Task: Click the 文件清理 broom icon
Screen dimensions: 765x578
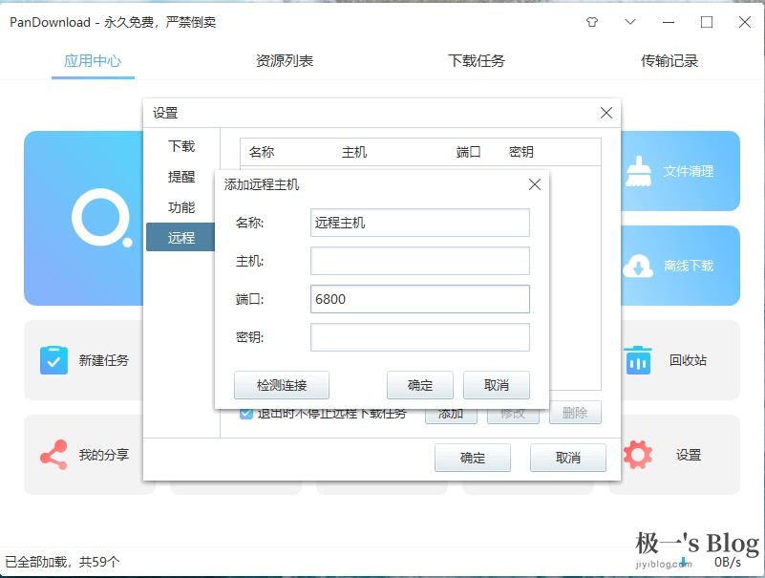Action: 638,171
